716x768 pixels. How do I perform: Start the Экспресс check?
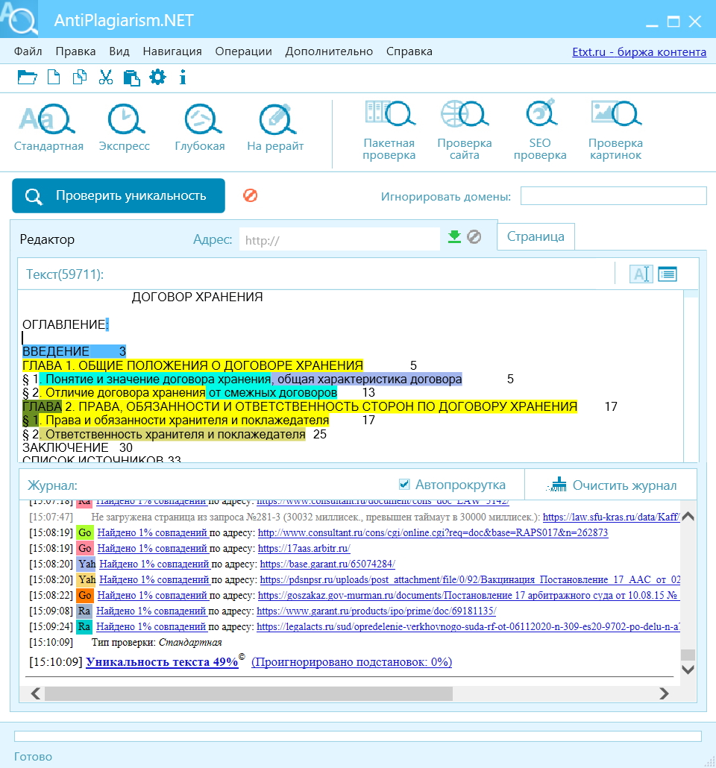pos(125,128)
